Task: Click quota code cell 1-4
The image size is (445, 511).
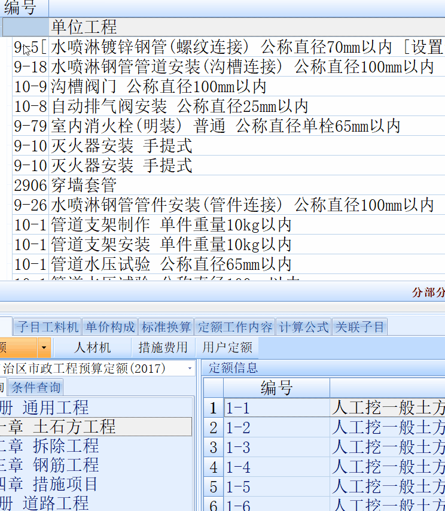Action: [x=277, y=467]
